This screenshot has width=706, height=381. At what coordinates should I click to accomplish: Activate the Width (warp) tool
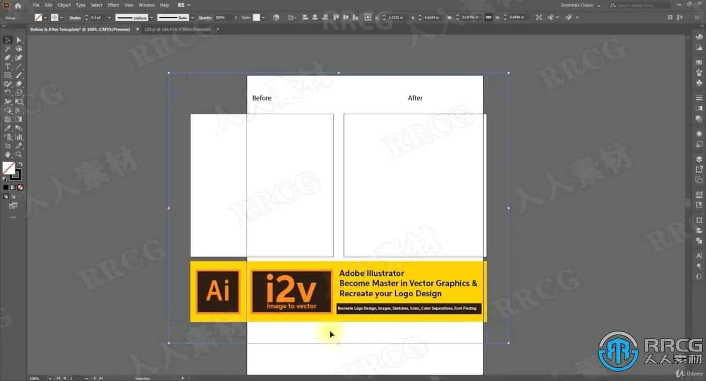tap(8, 102)
